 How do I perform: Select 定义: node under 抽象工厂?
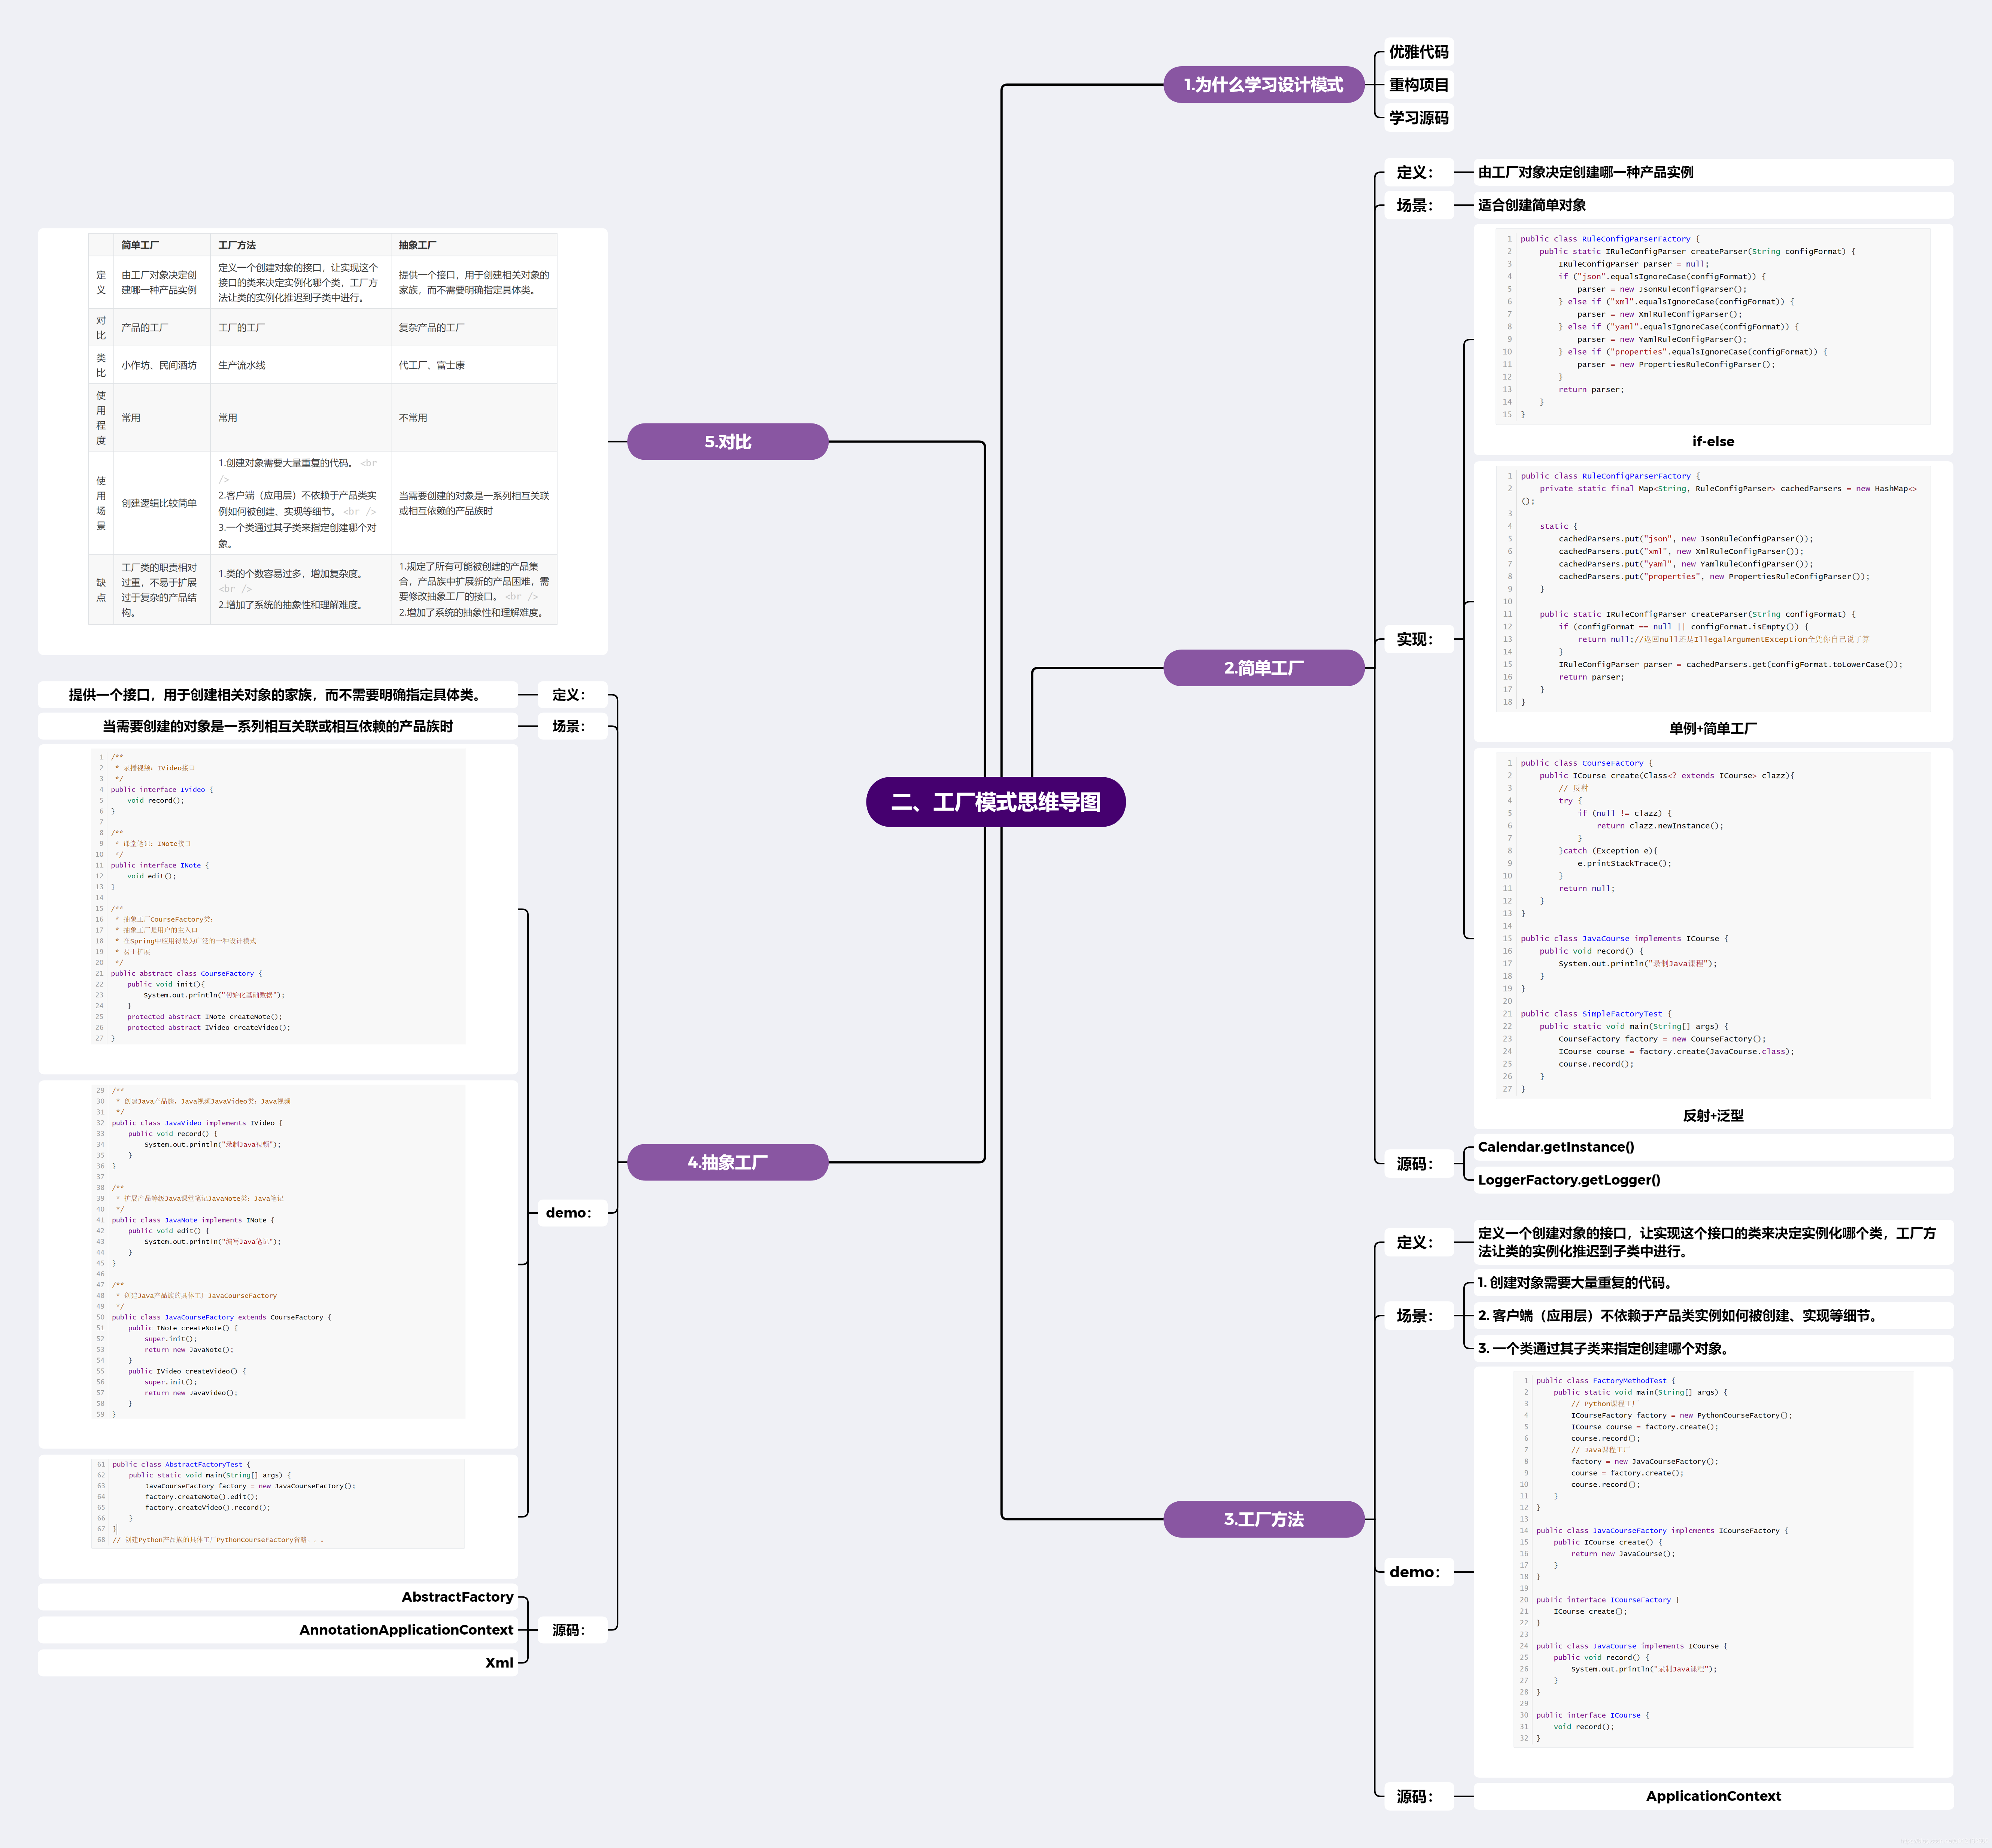[572, 694]
